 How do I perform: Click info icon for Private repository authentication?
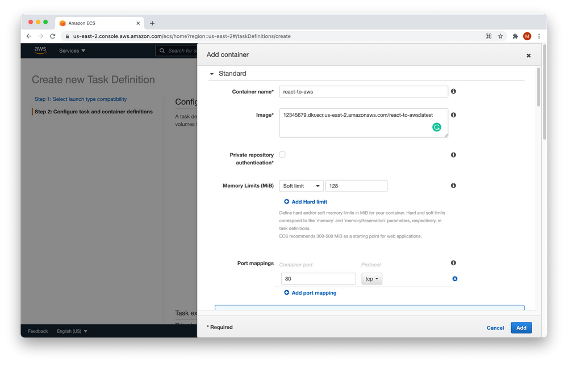tap(453, 155)
